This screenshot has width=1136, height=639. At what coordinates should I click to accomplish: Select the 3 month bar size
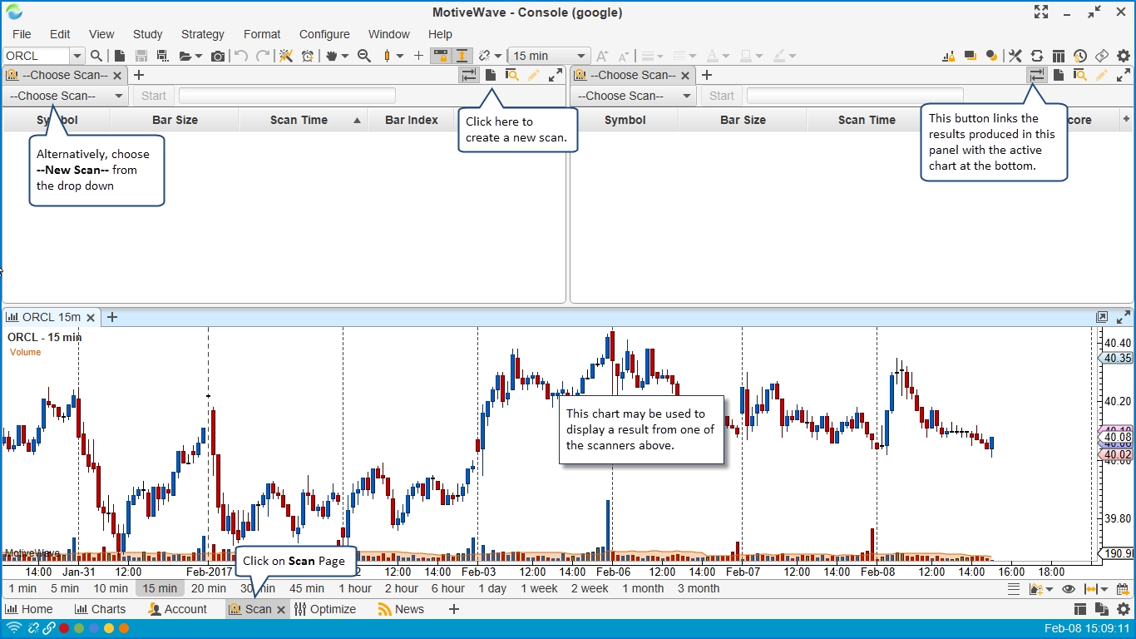tap(699, 588)
